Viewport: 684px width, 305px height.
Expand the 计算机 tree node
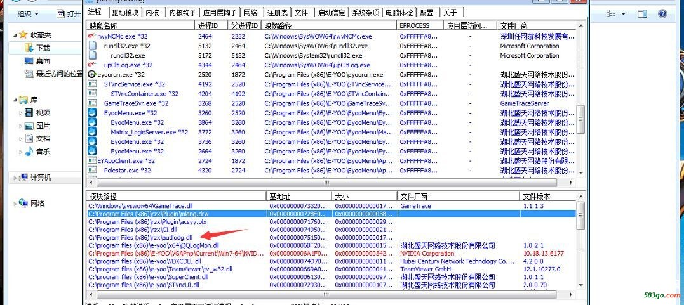(15, 178)
